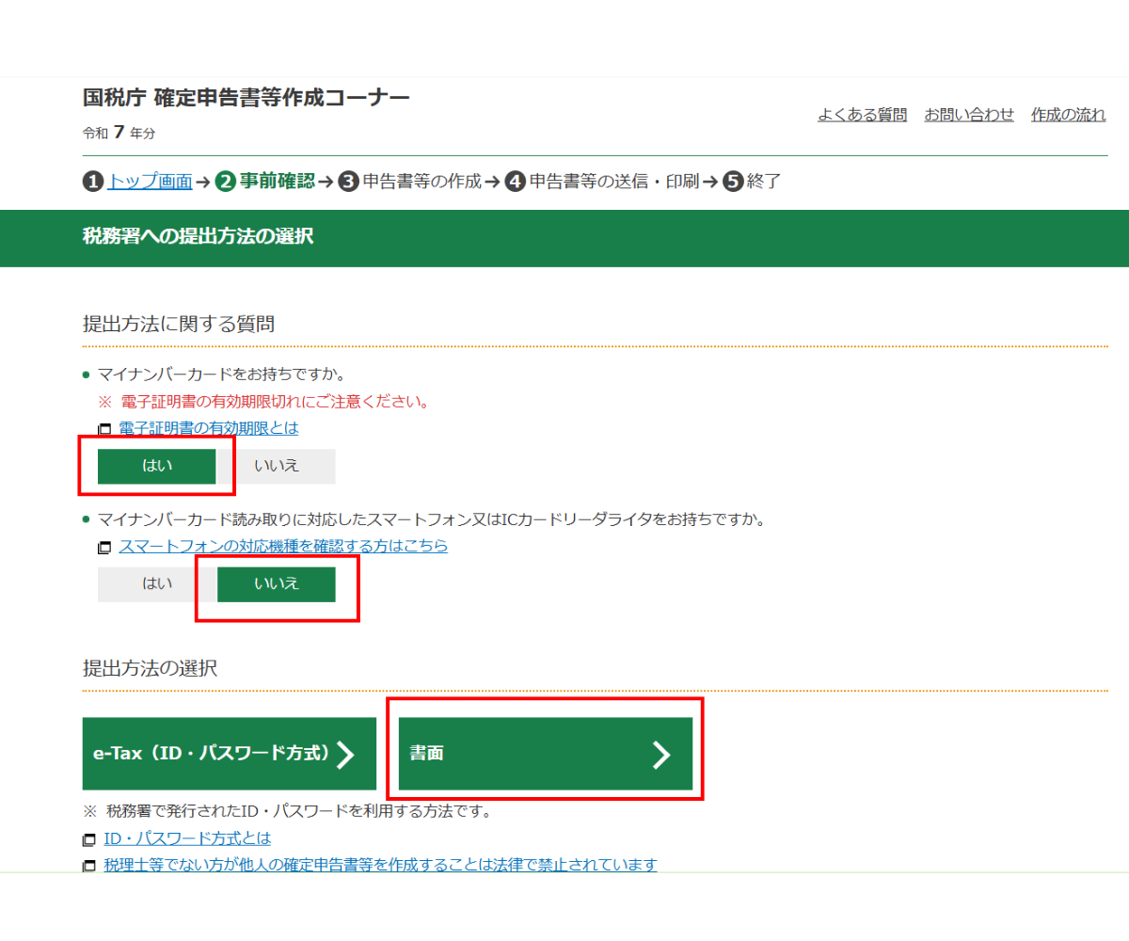
Task: Click the chevron arrow on the e-Tax button
Action: pos(348,753)
